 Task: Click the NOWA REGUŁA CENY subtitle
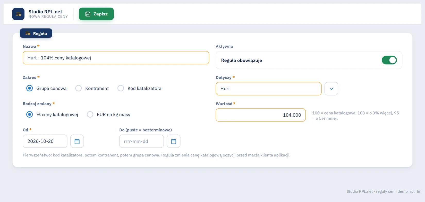[x=48, y=16]
